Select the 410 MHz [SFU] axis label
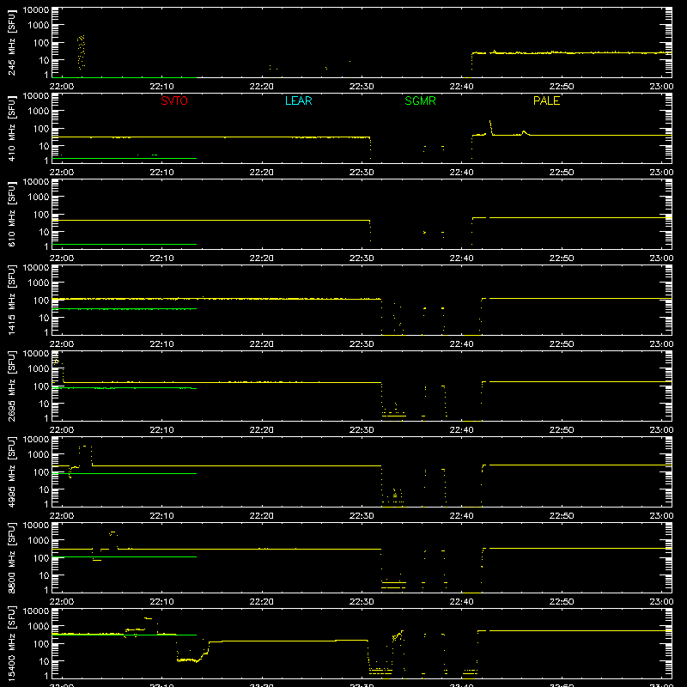The image size is (687, 687). (x=11, y=128)
